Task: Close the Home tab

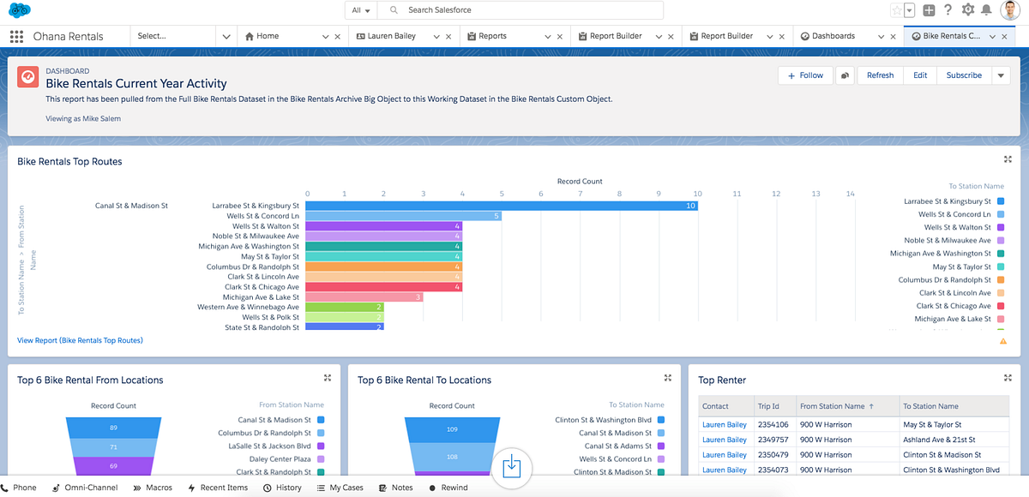Action: (338, 37)
